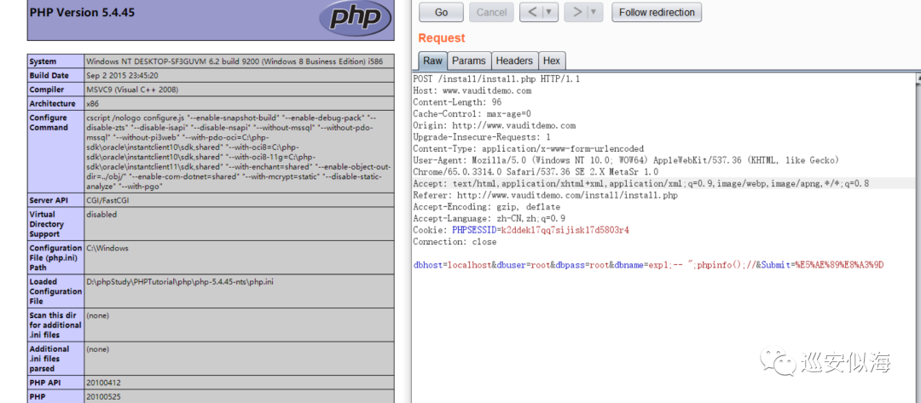Click the System row label in phpinfo
The height and width of the screenshot is (403, 921).
click(x=43, y=61)
